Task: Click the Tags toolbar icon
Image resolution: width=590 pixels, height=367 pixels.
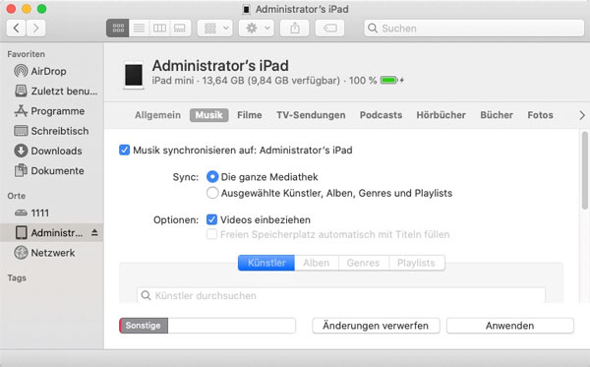Action: [x=330, y=29]
